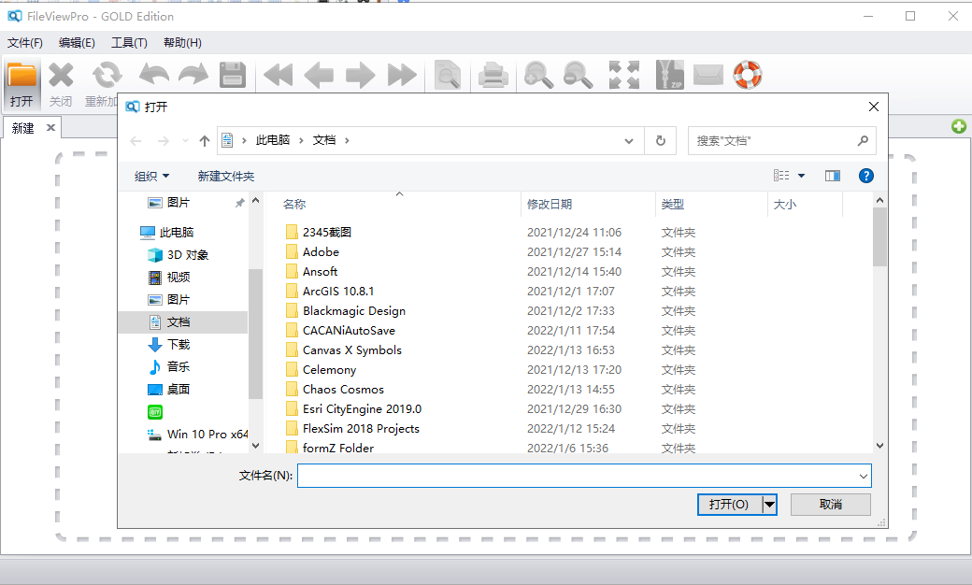
Task: Click the Fullscreen expand arrows icon
Action: tap(623, 75)
